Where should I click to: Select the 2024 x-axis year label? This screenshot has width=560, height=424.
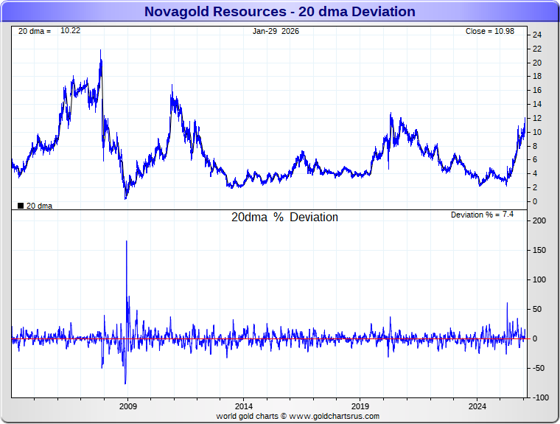(477, 406)
